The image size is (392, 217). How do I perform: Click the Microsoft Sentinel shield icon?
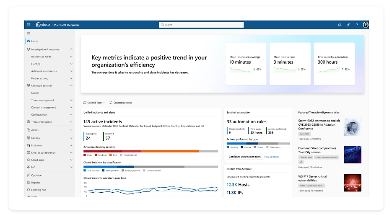tap(28, 85)
